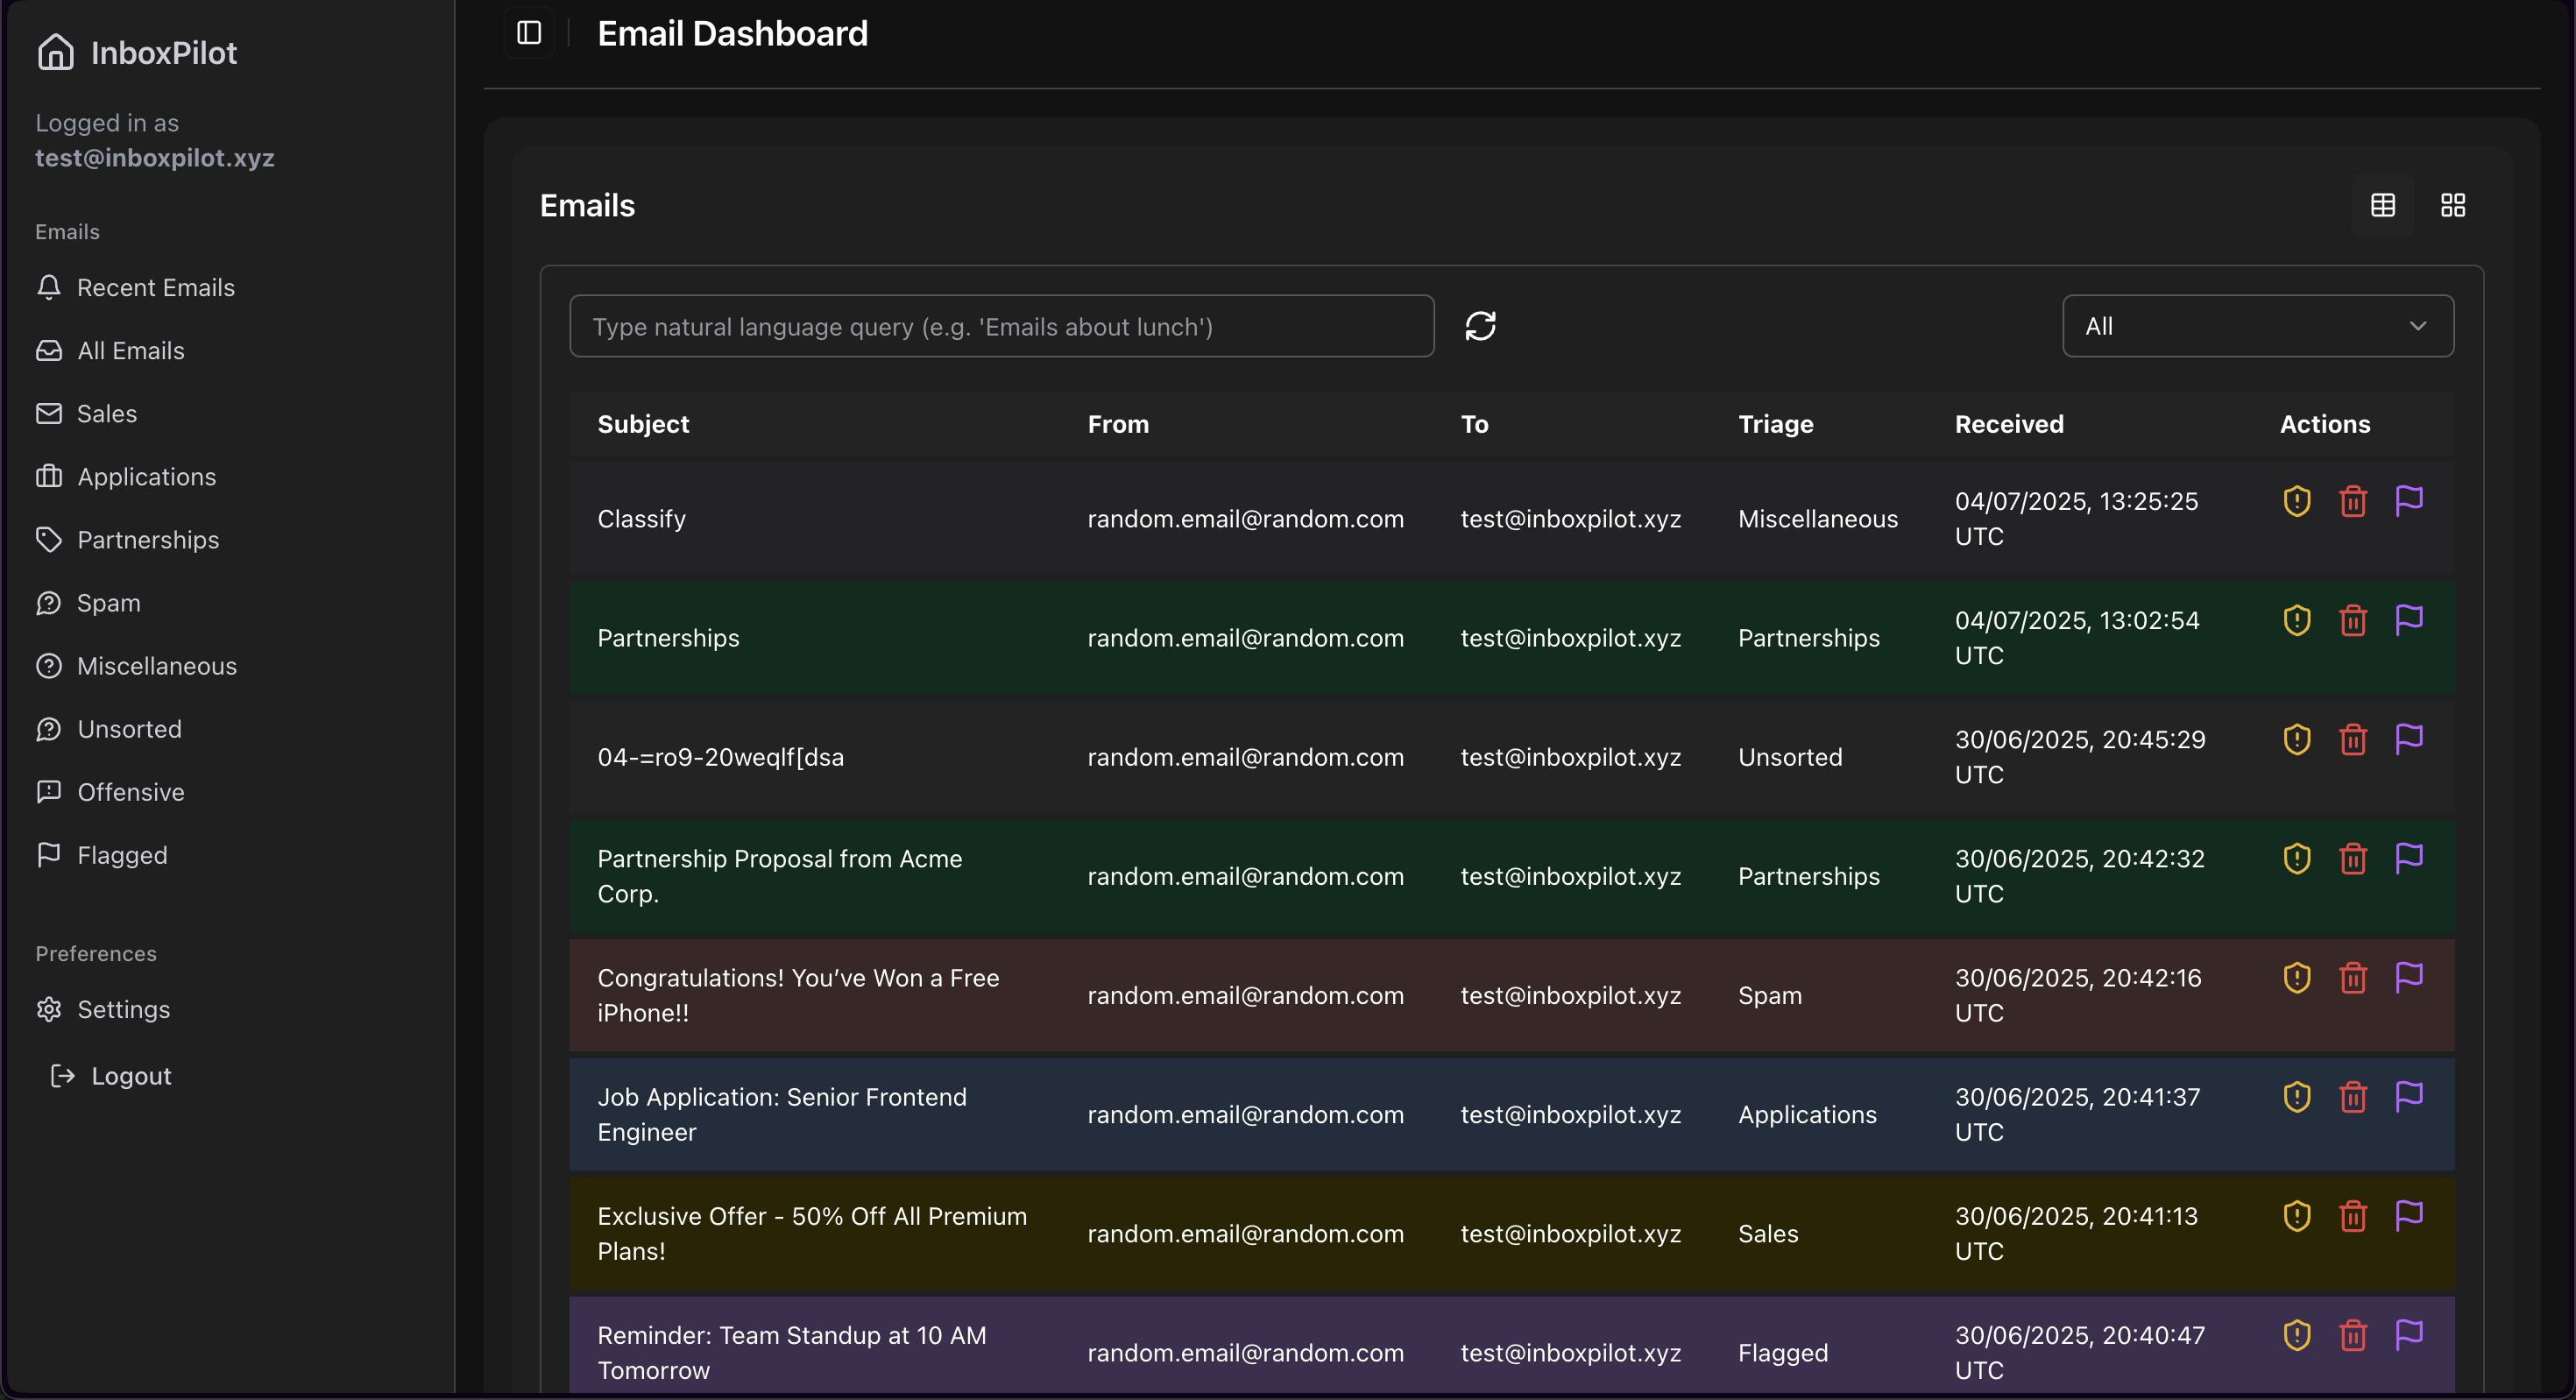Click shield alert for 04-=ro9-20weqlf[dsa email
The width and height of the screenshot is (2576, 1400).
point(2297,739)
